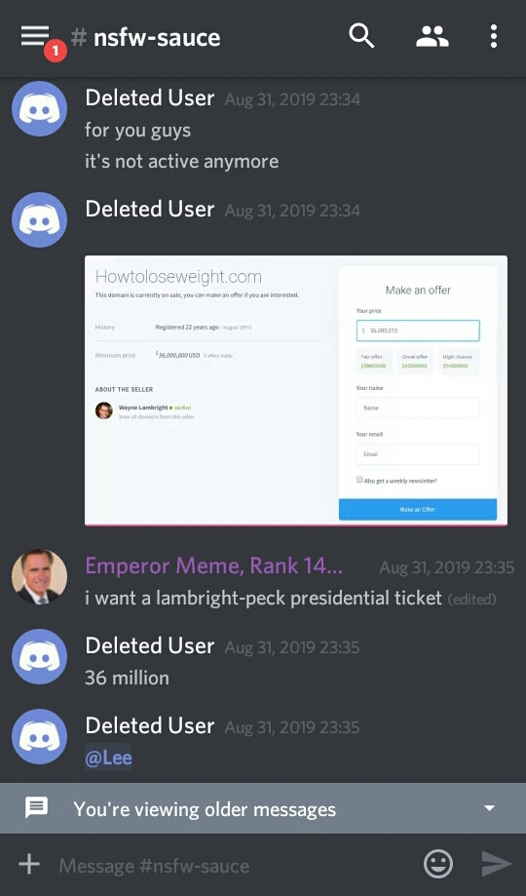Open the hamburger channel menu
526x896 pixels.
[35, 36]
